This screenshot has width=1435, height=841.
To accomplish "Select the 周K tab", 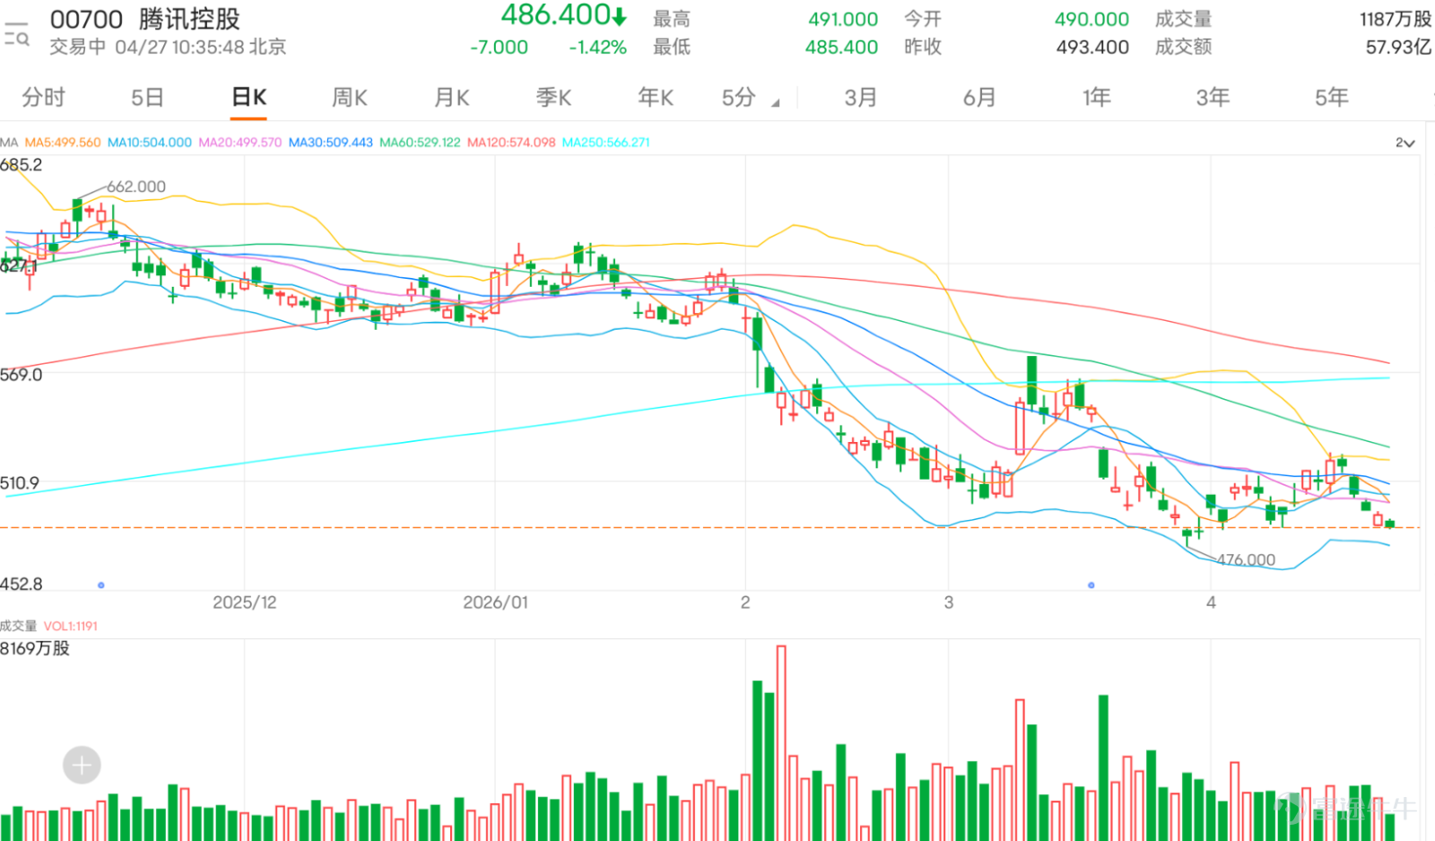I will 350,97.
